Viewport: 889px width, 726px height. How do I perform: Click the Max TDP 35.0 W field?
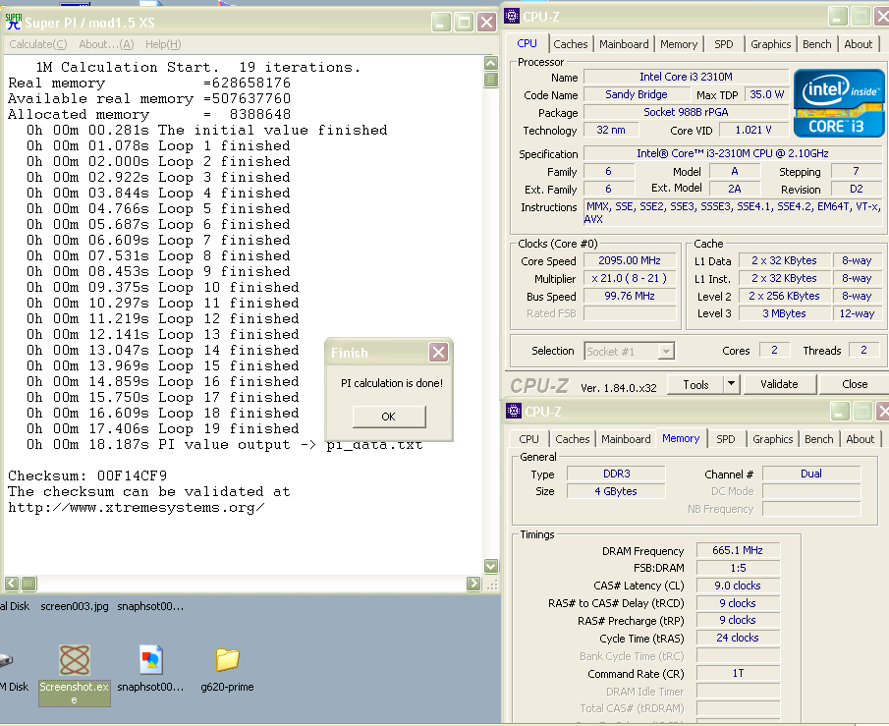[x=767, y=94]
